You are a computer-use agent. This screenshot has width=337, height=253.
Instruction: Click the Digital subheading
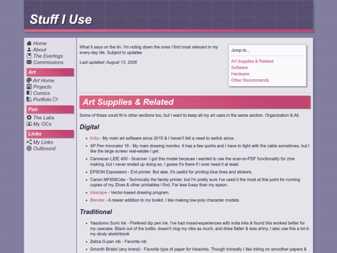tap(89, 127)
